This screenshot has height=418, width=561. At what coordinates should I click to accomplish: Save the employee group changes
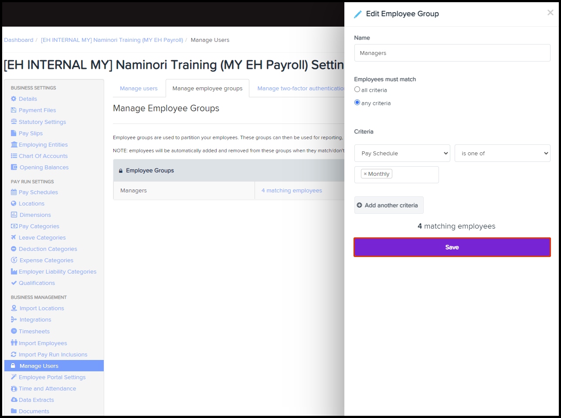(x=452, y=247)
